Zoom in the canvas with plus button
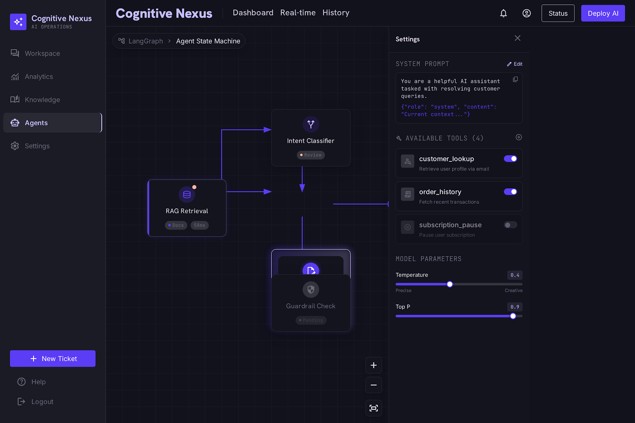This screenshot has width=635, height=423. coord(373,365)
